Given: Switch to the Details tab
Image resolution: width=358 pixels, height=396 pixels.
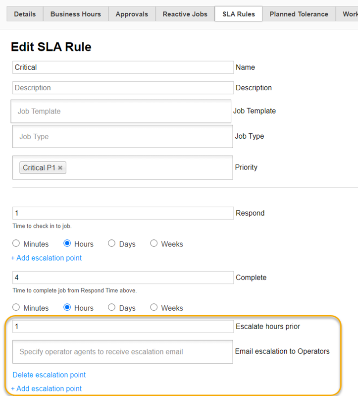Looking at the screenshot, I should (x=25, y=14).
